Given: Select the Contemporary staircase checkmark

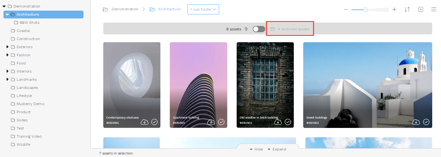Looking at the screenshot, I should tap(154, 122).
